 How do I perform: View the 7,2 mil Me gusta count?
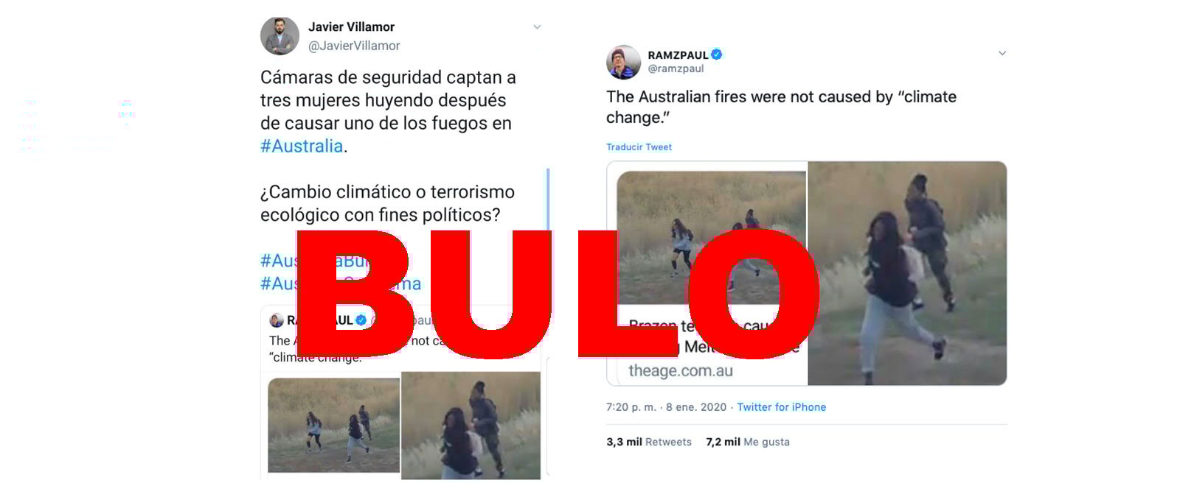748,442
